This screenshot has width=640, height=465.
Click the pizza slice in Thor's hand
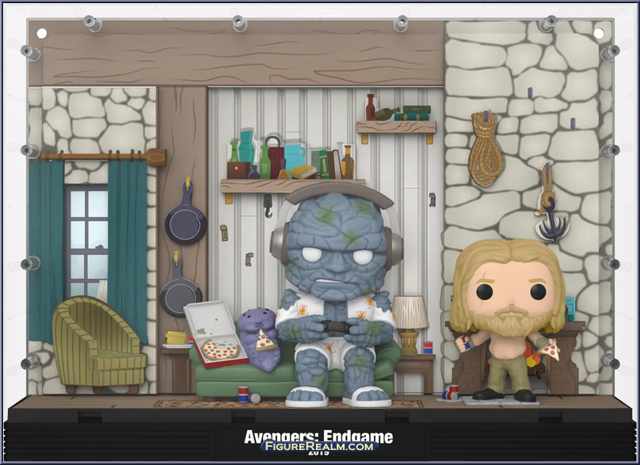tap(548, 348)
